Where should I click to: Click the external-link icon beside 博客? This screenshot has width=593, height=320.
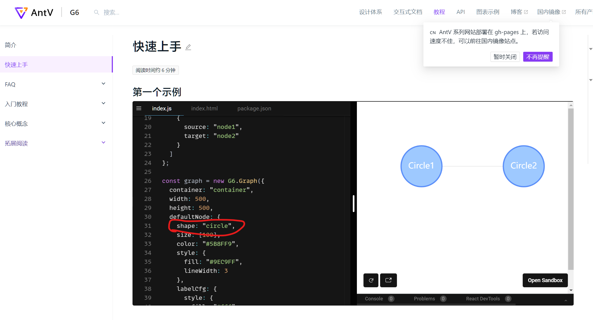tap(526, 11)
